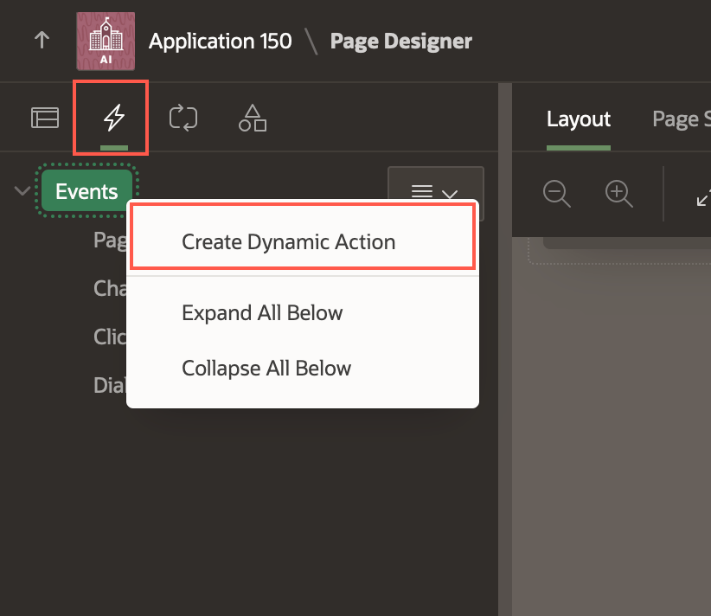Open the Page Shared Components icon
This screenshot has width=711, height=616.
252,117
